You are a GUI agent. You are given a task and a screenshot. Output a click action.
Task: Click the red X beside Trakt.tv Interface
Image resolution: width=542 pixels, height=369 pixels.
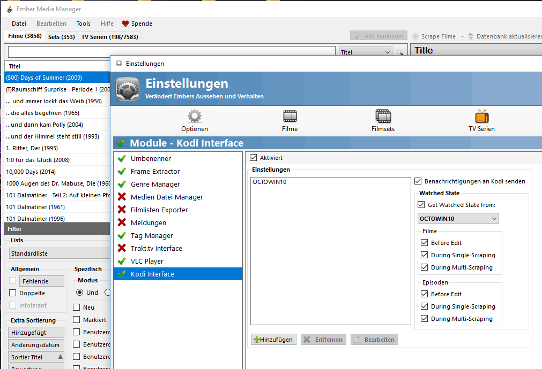click(x=122, y=248)
